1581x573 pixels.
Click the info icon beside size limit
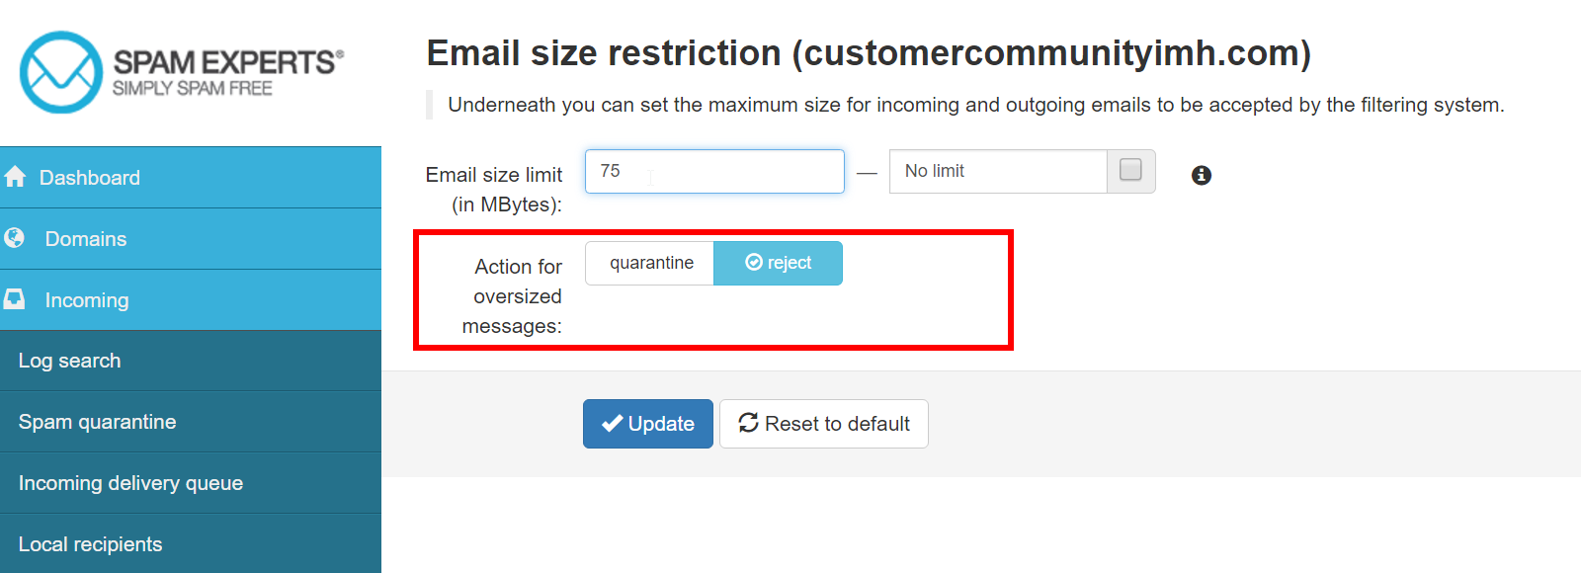coord(1202,175)
